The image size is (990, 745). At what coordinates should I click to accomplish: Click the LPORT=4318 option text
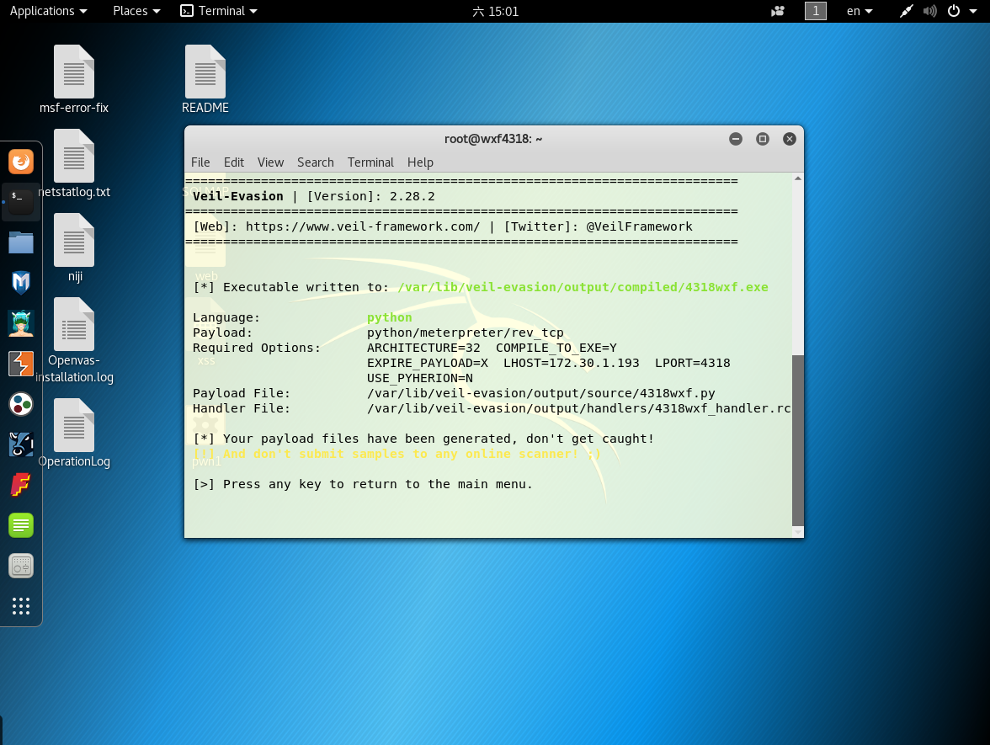693,363
